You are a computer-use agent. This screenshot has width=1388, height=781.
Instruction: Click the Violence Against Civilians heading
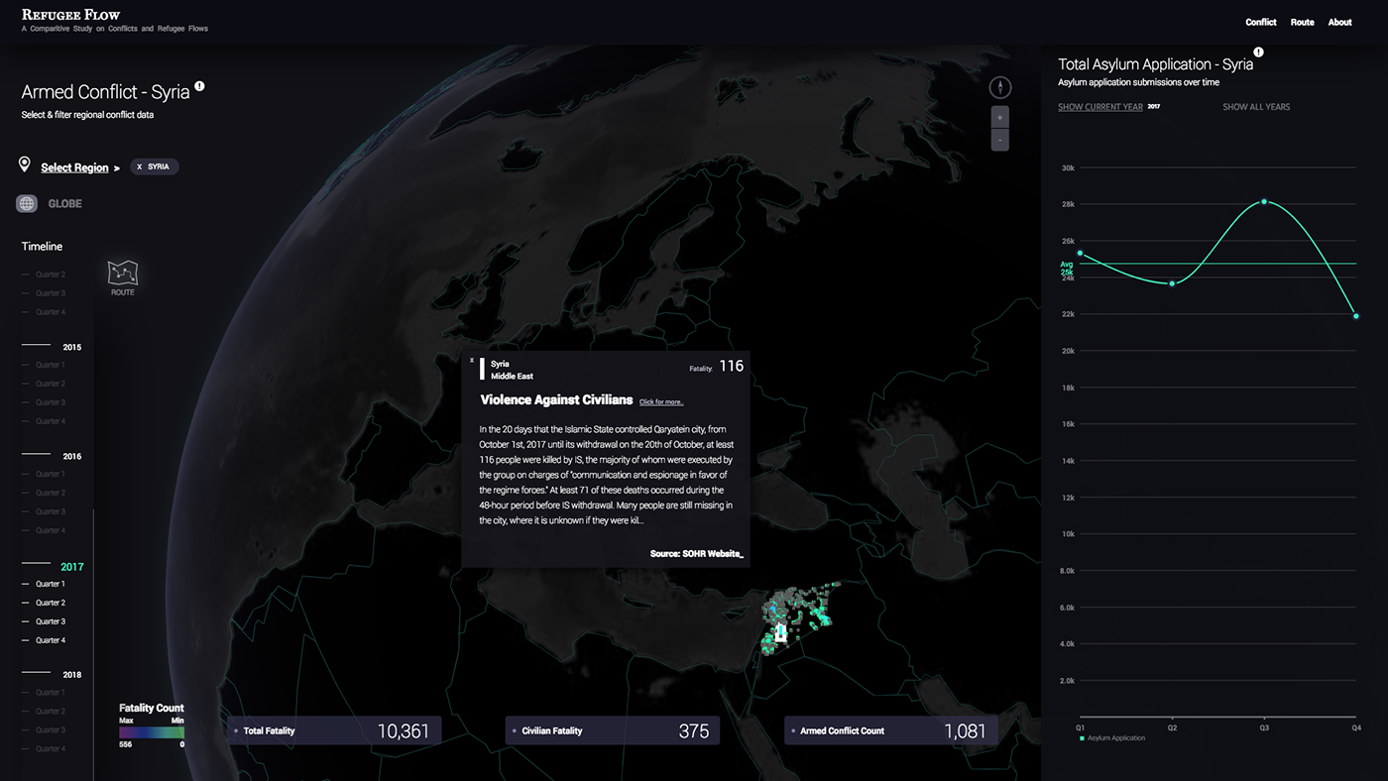click(556, 399)
